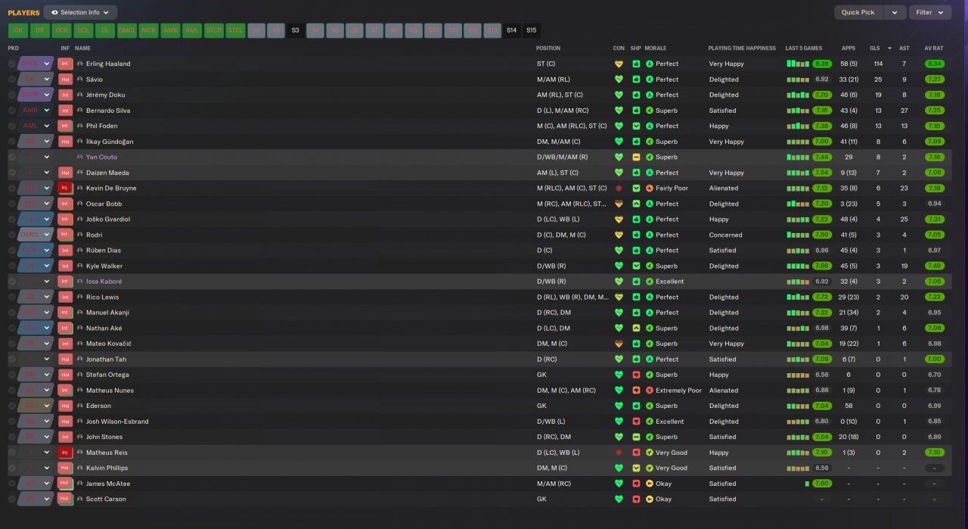The image size is (968, 529).
Task: Click the Inj badge for Matheus Reis
Action: [x=65, y=453]
